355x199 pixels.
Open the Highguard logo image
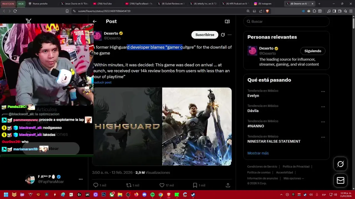(x=127, y=127)
